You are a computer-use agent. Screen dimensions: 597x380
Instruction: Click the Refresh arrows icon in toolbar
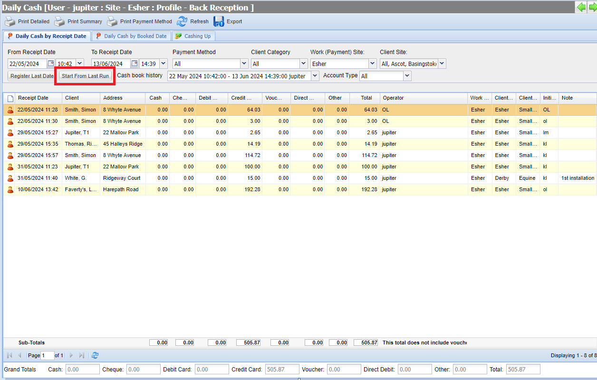click(x=182, y=21)
